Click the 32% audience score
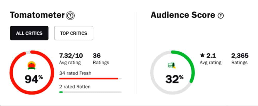Viewport: 258px width, 106px height. tap(174, 79)
